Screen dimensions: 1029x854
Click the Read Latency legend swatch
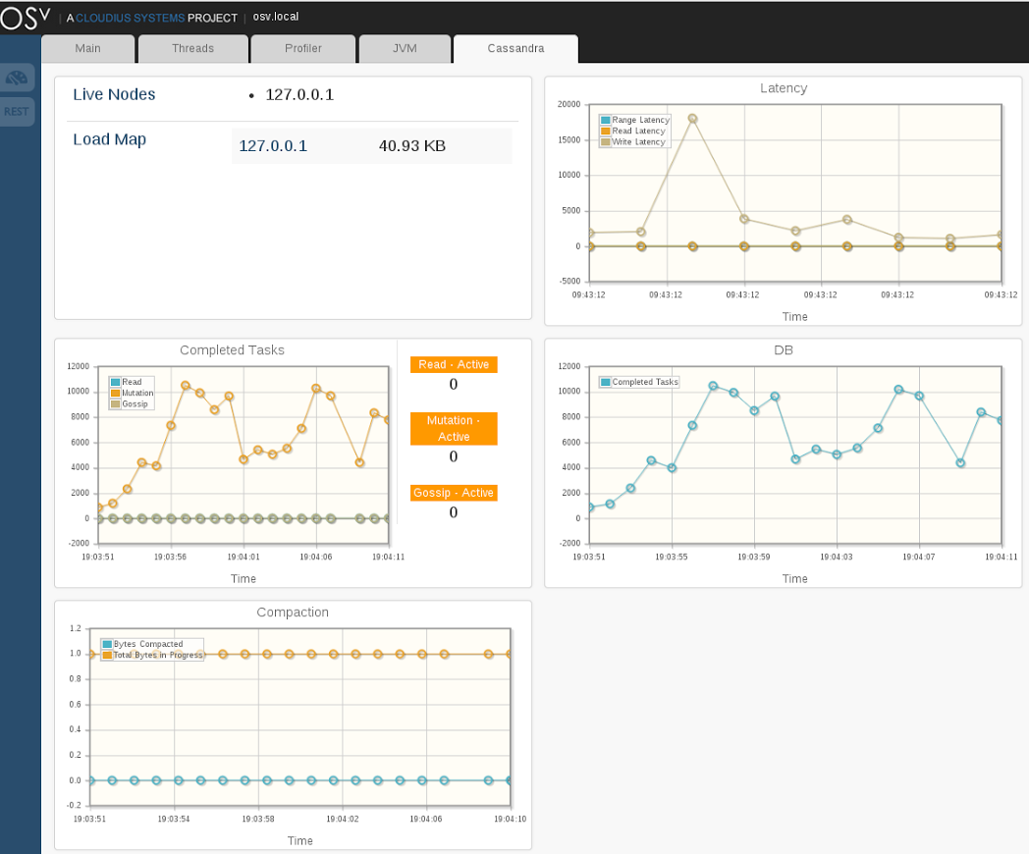coord(606,132)
